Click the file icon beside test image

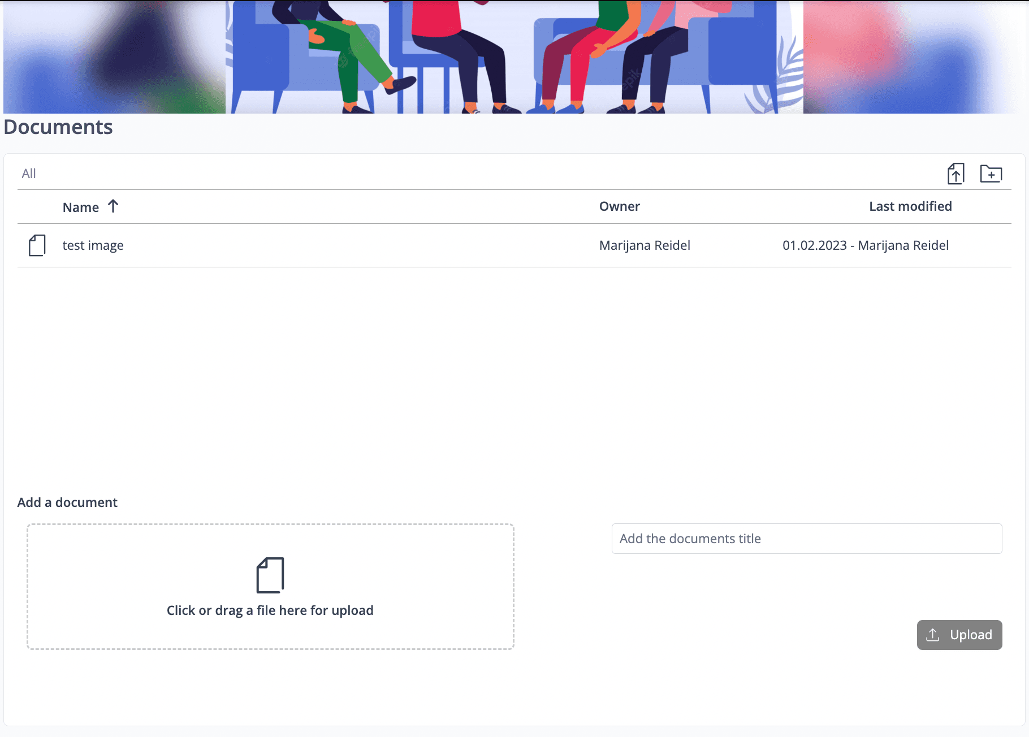(x=37, y=245)
